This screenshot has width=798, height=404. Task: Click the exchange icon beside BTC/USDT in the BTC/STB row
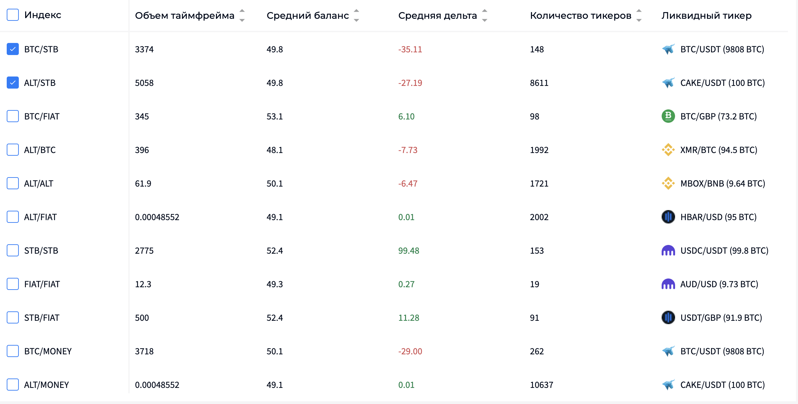[668, 49]
